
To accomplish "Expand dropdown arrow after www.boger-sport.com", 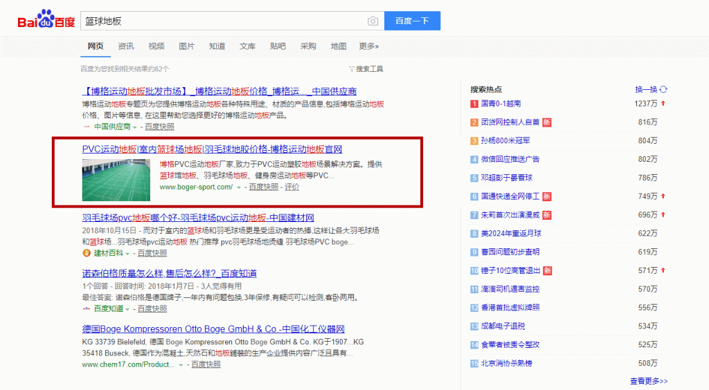I will click(x=239, y=187).
